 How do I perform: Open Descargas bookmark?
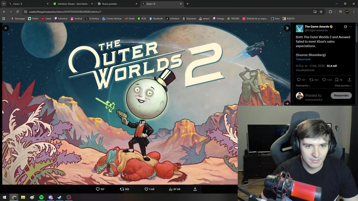18,19
